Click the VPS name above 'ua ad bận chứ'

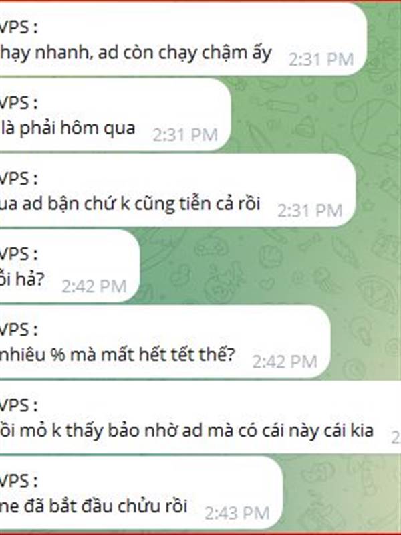coord(19,179)
